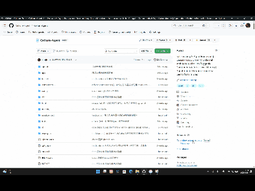Switch to the Code tab

8,32
